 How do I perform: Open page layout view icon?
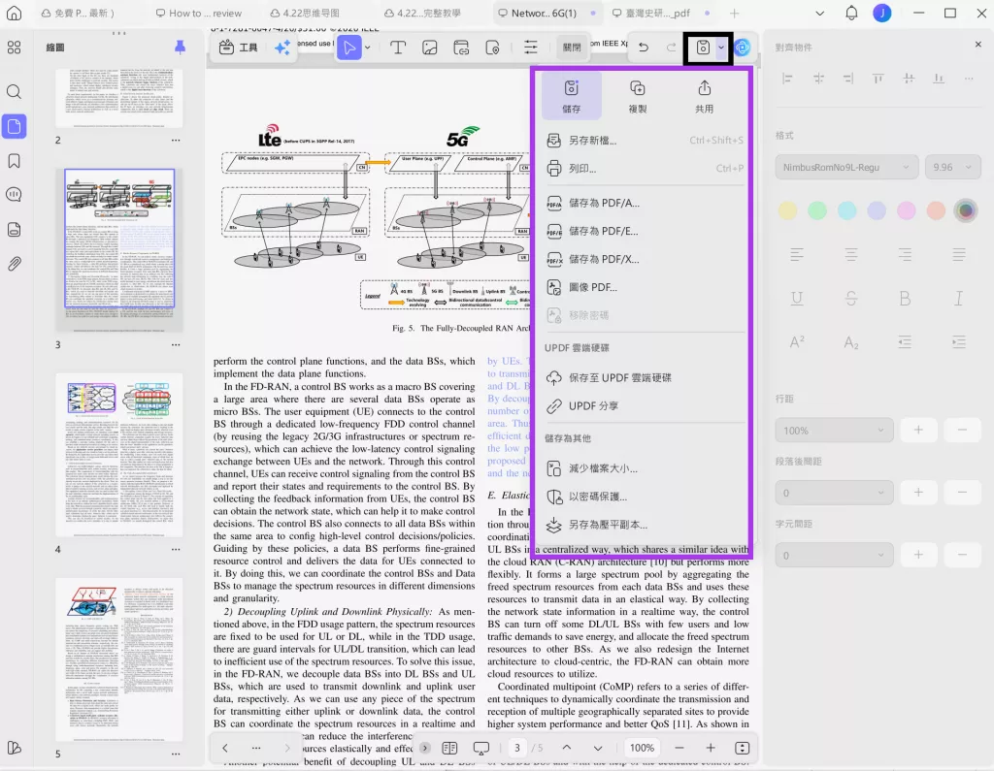click(x=449, y=748)
